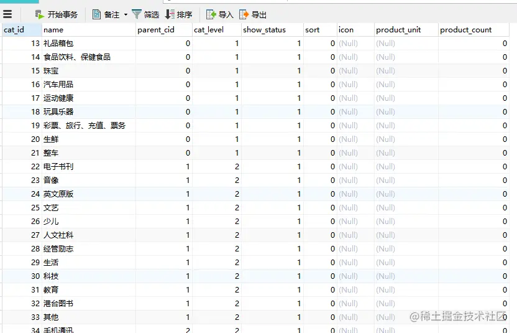Click the 导入 import button
The image size is (517, 333).
coord(219,14)
